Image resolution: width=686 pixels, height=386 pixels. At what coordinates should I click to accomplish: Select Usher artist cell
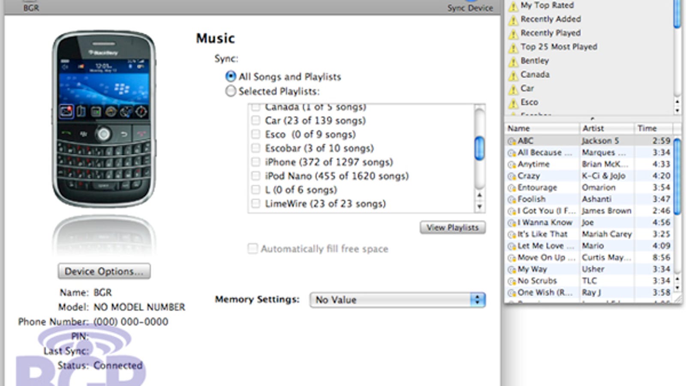(x=606, y=269)
